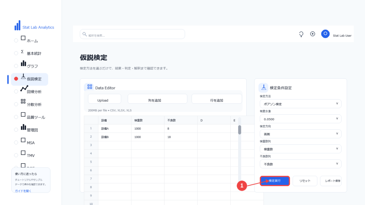Click the Data Editor grid icon

point(89,87)
